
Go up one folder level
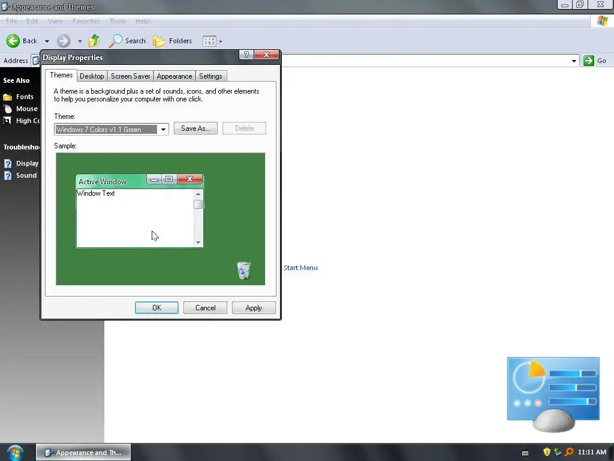click(x=94, y=40)
